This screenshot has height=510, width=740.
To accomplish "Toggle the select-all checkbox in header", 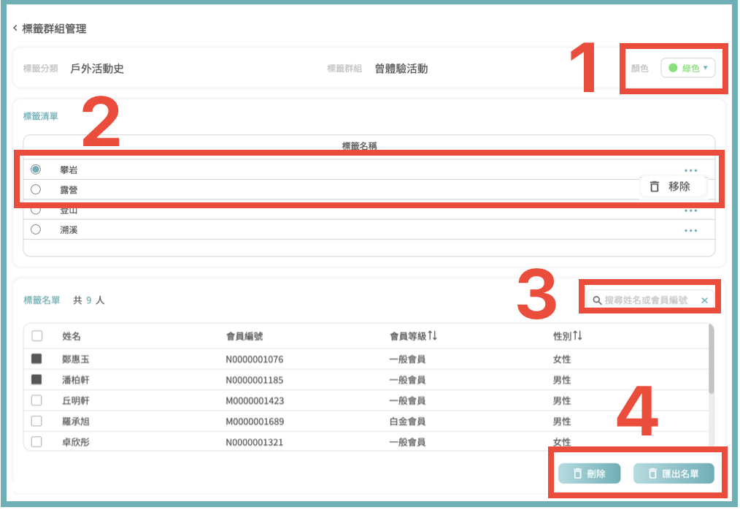I will point(36,336).
